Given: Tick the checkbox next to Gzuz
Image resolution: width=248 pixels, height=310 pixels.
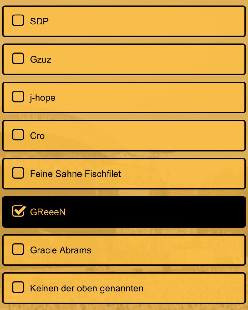Looking at the screenshot, I should tap(18, 59).
